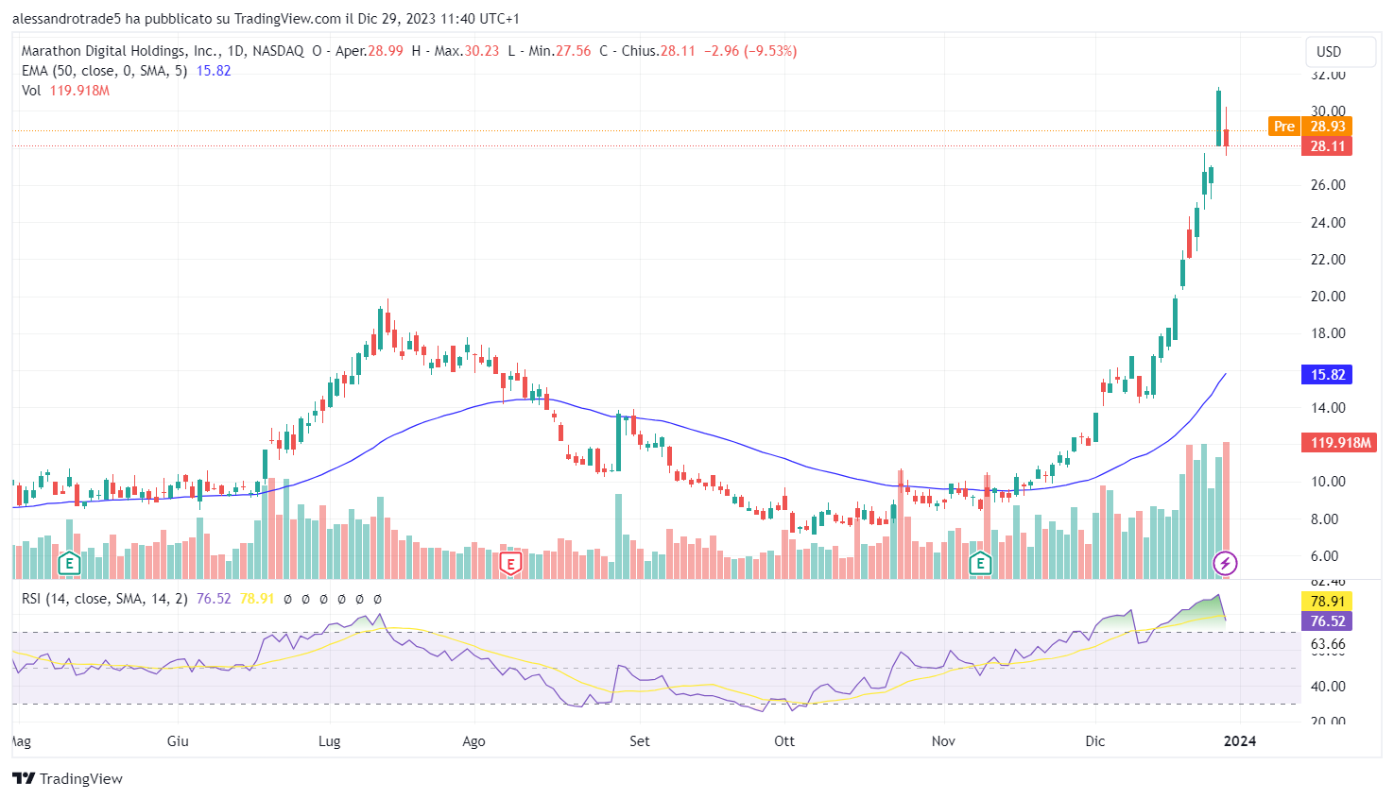Click the TradingView logo at the bottom
1394x799 pixels.
click(67, 778)
